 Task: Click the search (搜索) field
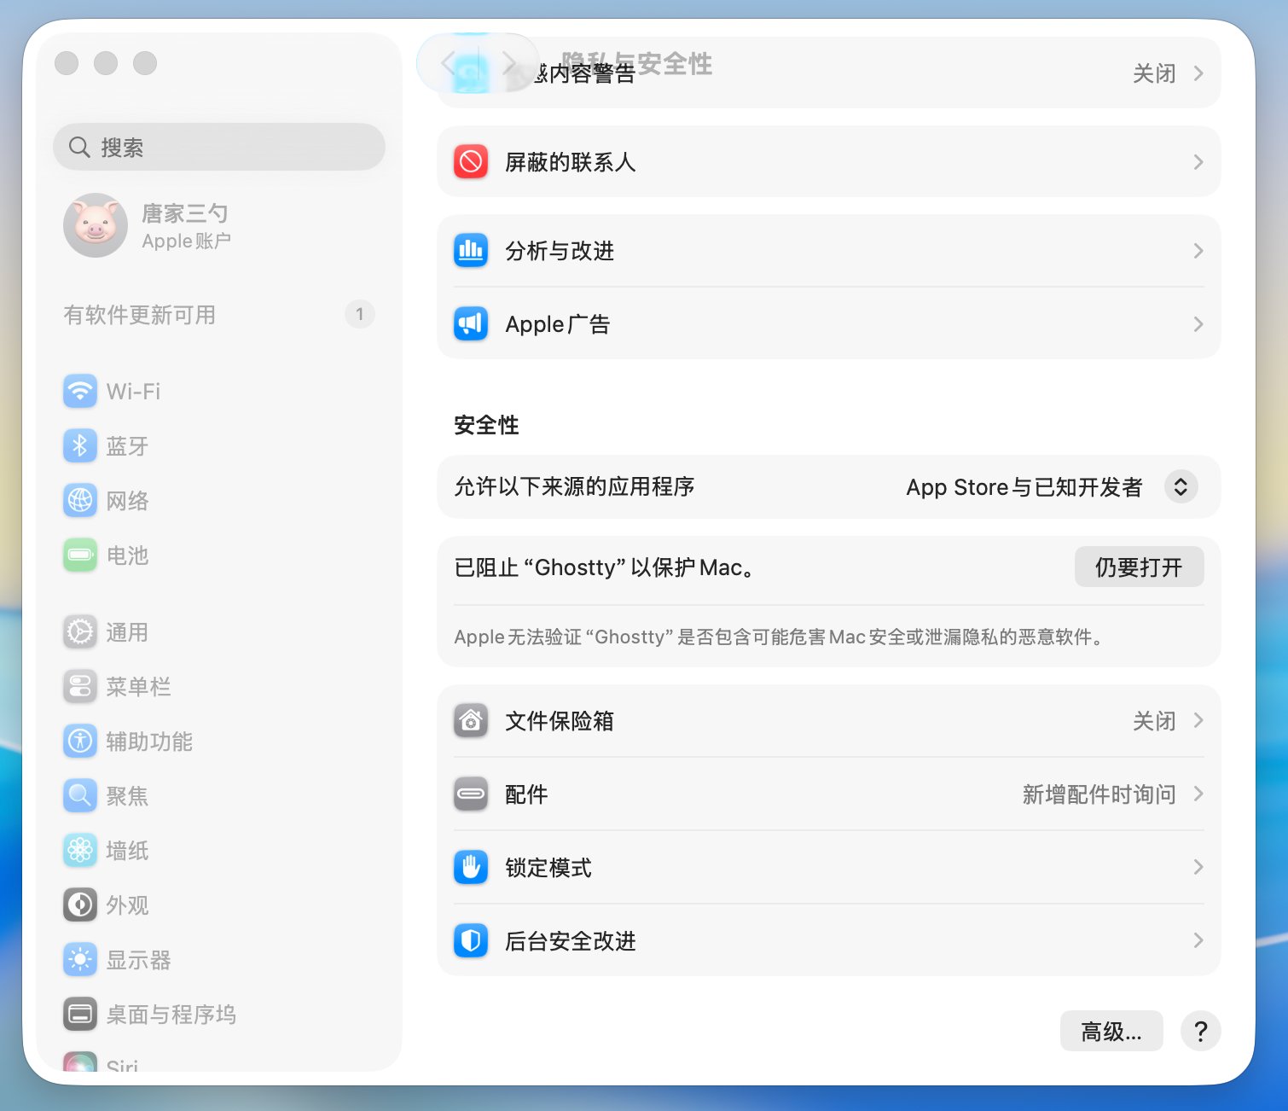219,147
